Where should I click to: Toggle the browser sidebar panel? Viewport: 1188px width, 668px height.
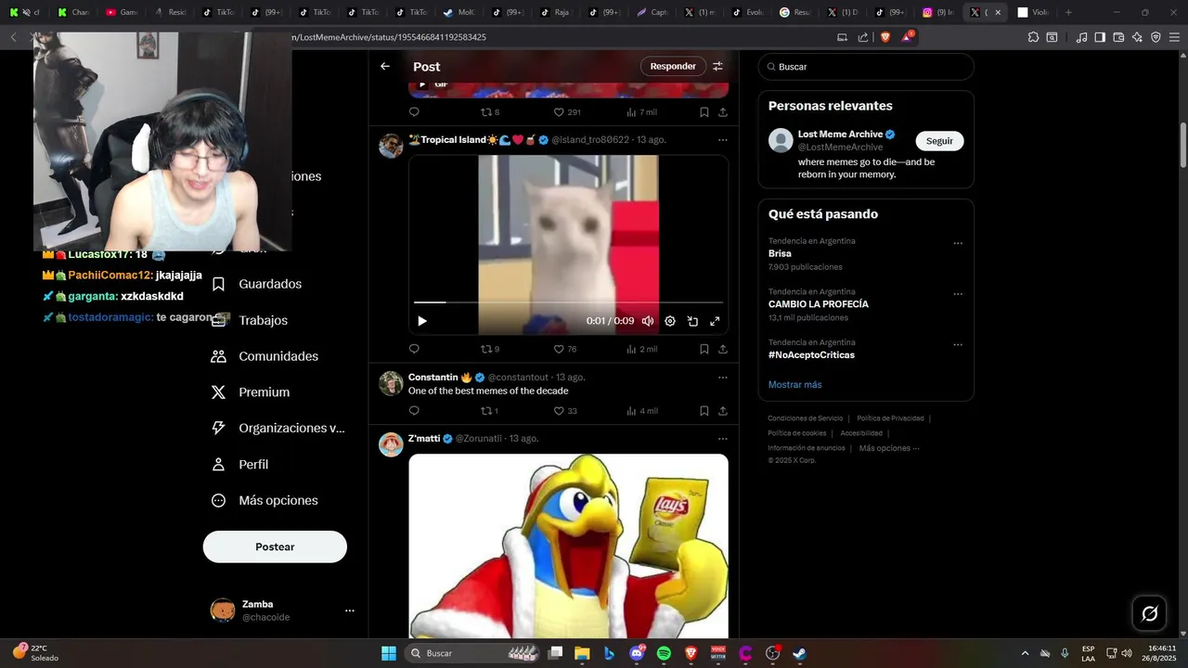click(x=1100, y=37)
